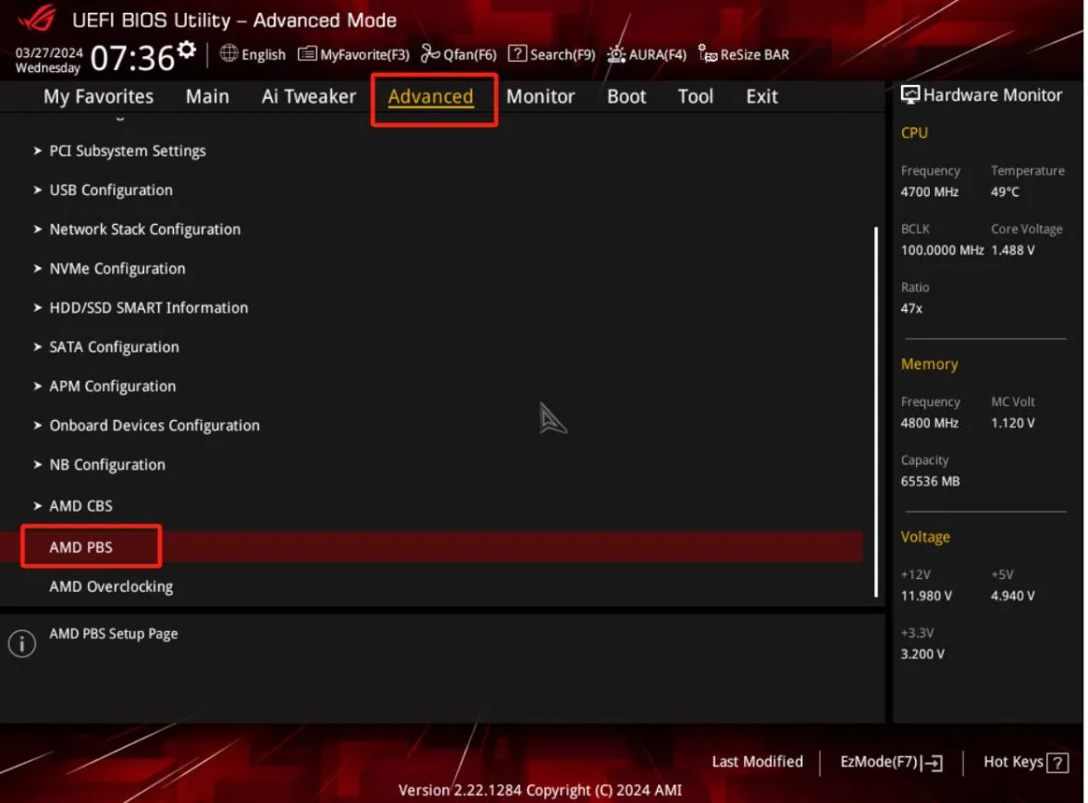Open the AMD Overclocking entry
The width and height of the screenshot is (1088, 803).
pyautogui.click(x=111, y=586)
